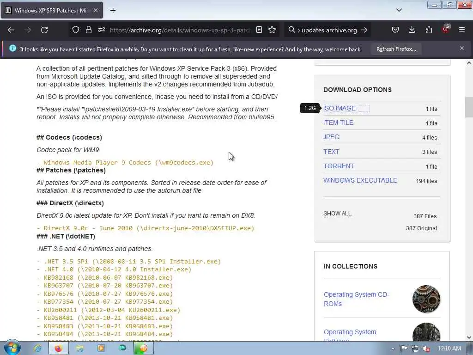Screen dimensions: 473x355
Task: Click the DOWNLOAD OPTIONS heading
Action: coord(358,90)
